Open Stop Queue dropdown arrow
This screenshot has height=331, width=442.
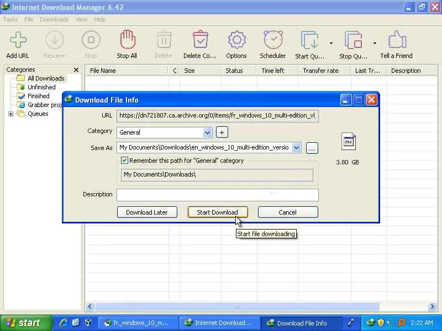coord(375,43)
